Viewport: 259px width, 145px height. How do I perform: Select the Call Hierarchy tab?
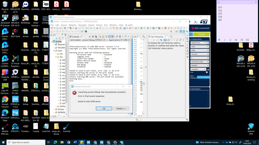[157, 37]
